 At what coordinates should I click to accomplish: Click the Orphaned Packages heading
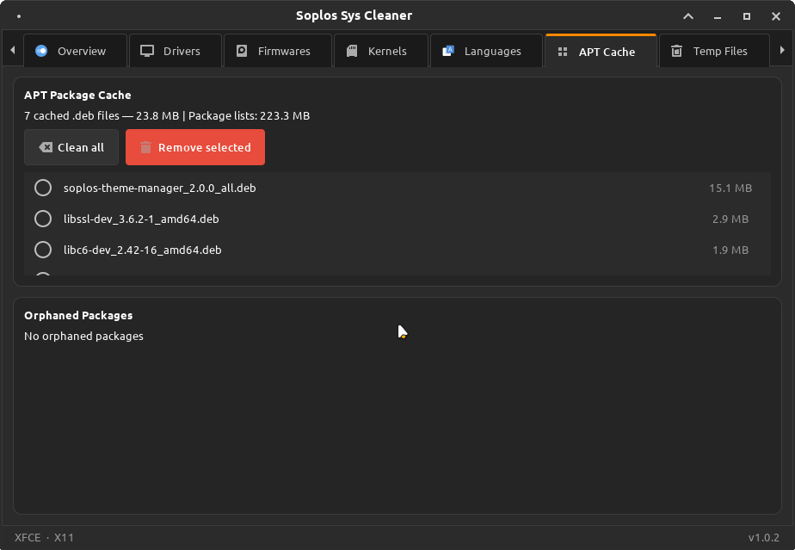(78, 316)
